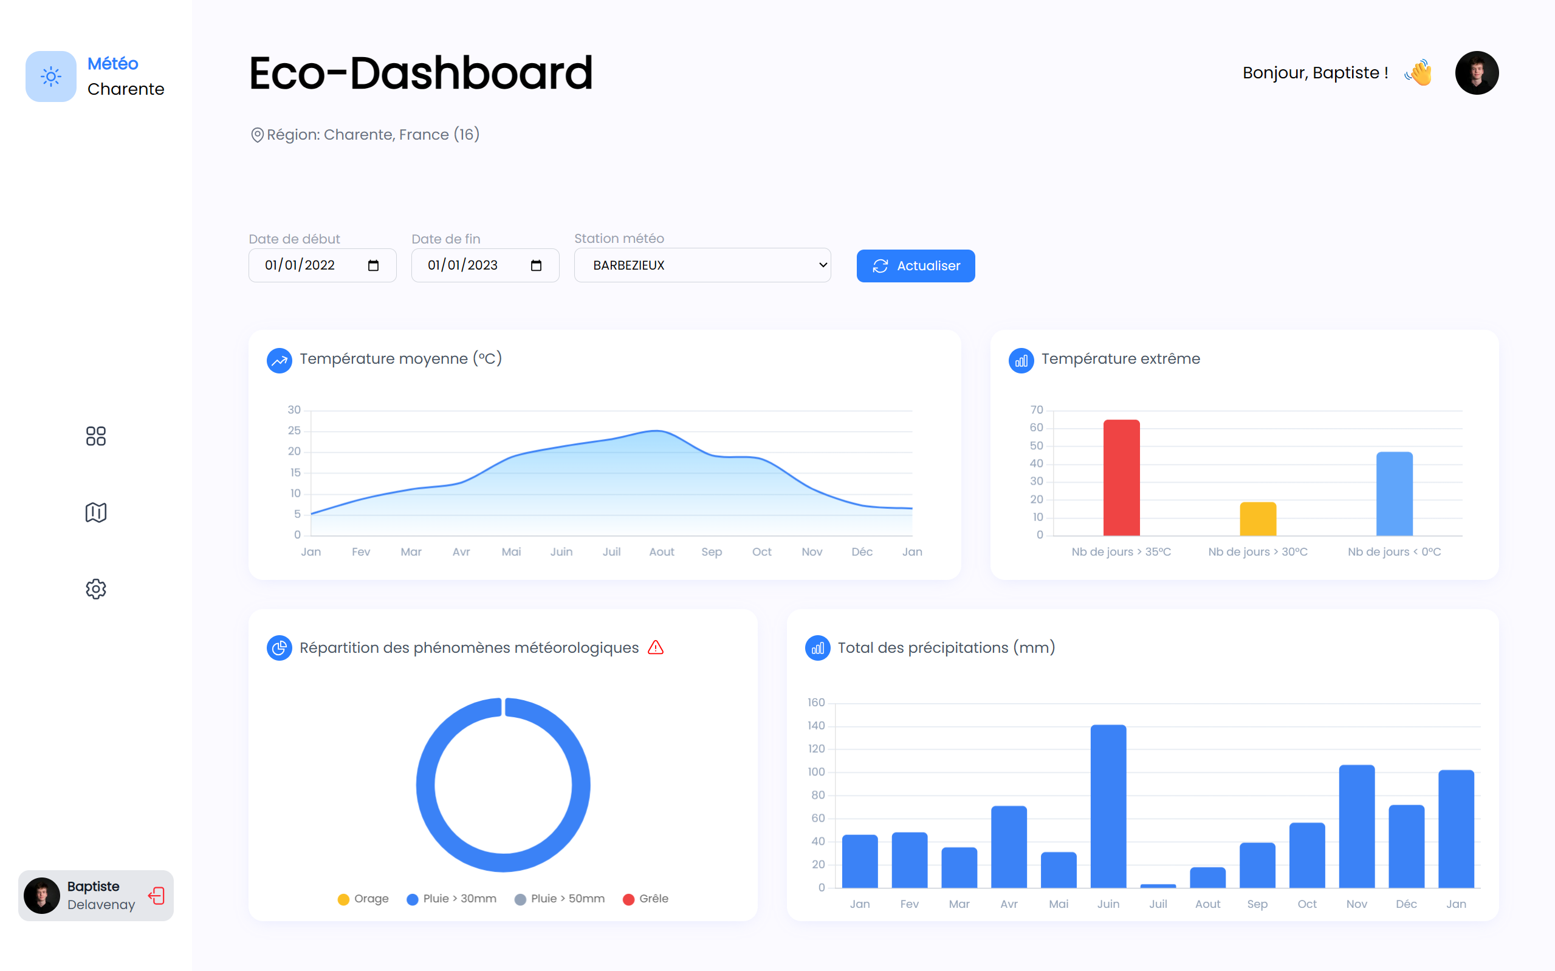Click the red Nb de jours > 35°C bar

coord(1121,477)
